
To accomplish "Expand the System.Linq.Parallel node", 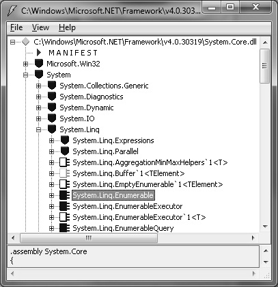I will coord(51,151).
